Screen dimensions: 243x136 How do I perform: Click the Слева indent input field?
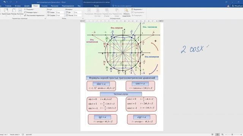[x=60, y=12]
